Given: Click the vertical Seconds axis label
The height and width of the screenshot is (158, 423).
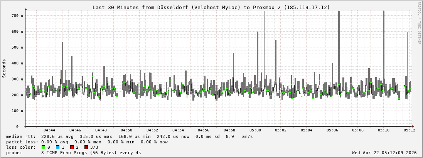Looking at the screenshot, I should [x=4, y=69].
